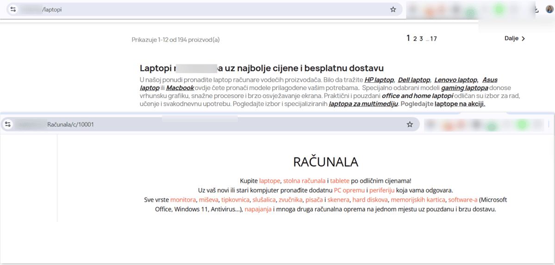Jump to last pagination page 17
555x265 pixels.
434,39
